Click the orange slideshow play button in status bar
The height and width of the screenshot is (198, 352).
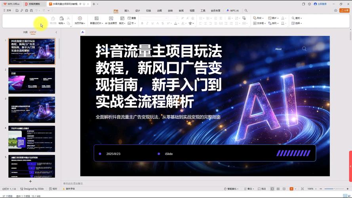click(292, 189)
